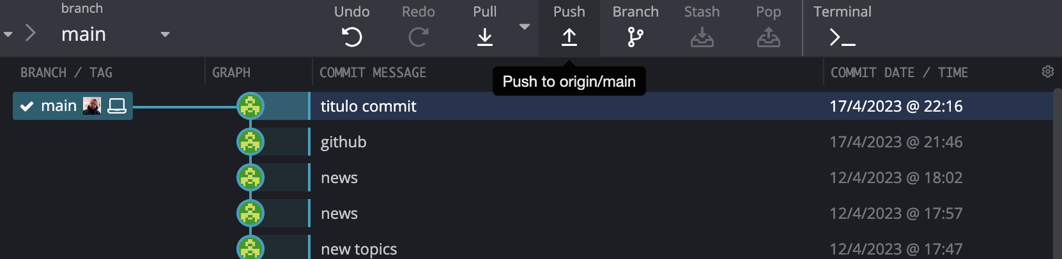Click the COMMIT MESSAGE column header
The height and width of the screenshot is (259, 1062).
click(x=373, y=73)
